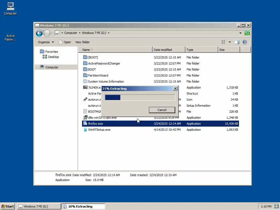Open the Start menu
The height and width of the screenshot is (210, 280).
(7, 206)
